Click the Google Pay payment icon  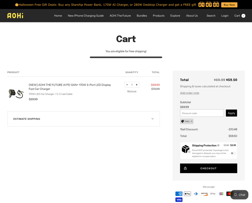tap(213, 194)
